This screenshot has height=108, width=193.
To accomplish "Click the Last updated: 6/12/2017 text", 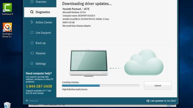I will 163,101.
